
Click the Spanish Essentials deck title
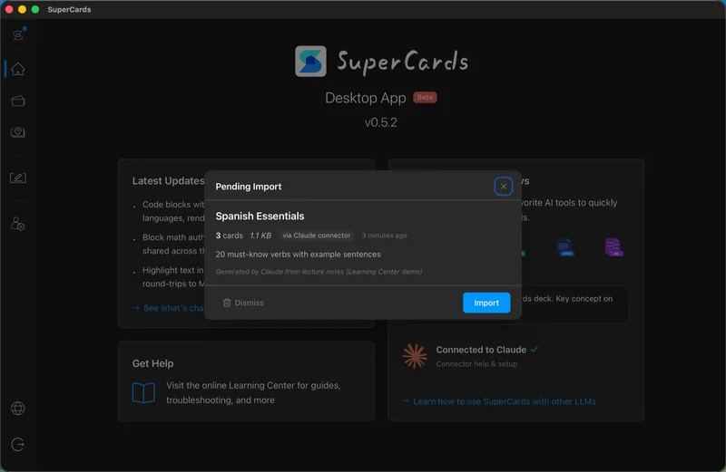(260, 216)
